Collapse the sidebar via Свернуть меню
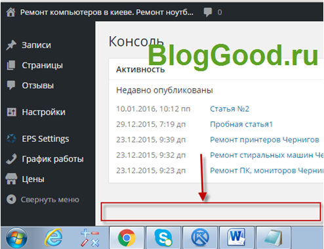Screen dimensions: 324x249 pyautogui.click(x=50, y=200)
